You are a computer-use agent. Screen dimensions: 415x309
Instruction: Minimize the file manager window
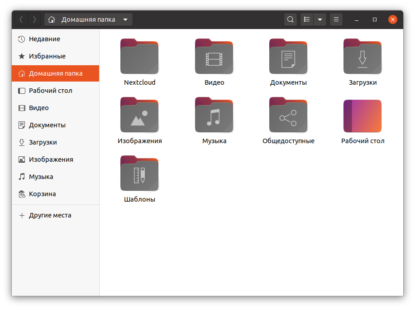pyautogui.click(x=357, y=19)
